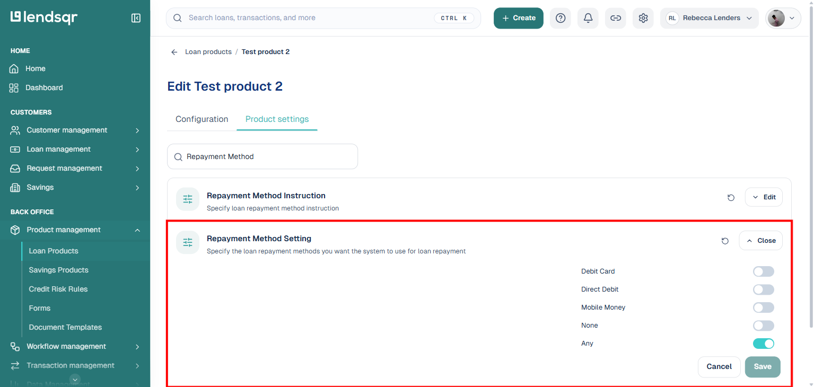Click the settings search field containing Repayment Method
Screen dimensions: 814x387
tap(262, 156)
